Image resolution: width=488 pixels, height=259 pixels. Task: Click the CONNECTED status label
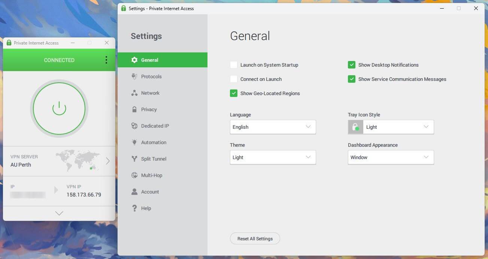(59, 60)
